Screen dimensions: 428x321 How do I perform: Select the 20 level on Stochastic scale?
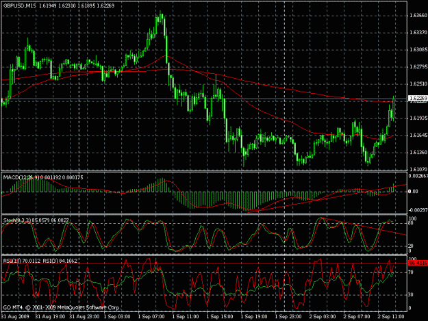(411, 246)
